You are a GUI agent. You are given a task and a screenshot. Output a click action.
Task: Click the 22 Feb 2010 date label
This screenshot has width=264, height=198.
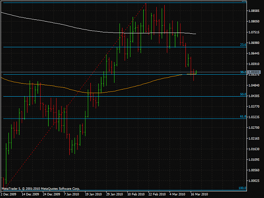coord(157,194)
